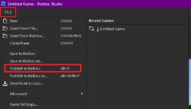Image resolution: width=191 pixels, height=109 pixels.
Task: Open the FILE menu
Action: pyautogui.click(x=8, y=12)
